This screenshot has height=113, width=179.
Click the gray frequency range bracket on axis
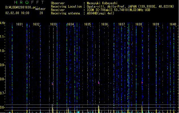(5, 79)
